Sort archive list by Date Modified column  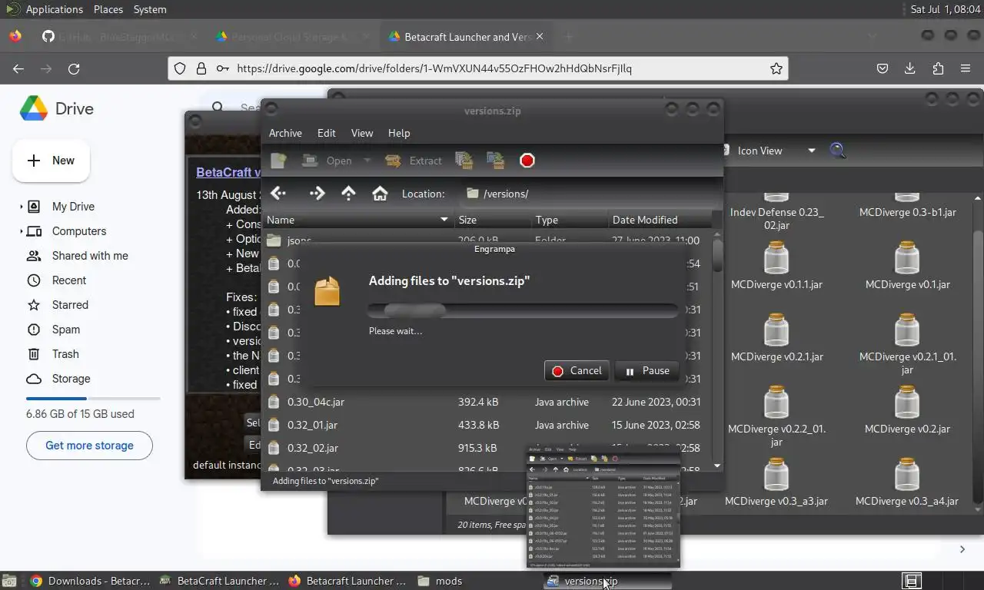[660, 220]
